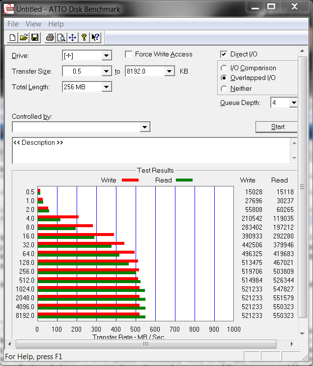The image size is (313, 366).
Task: Choose the Neither radio option
Action: coord(224,89)
